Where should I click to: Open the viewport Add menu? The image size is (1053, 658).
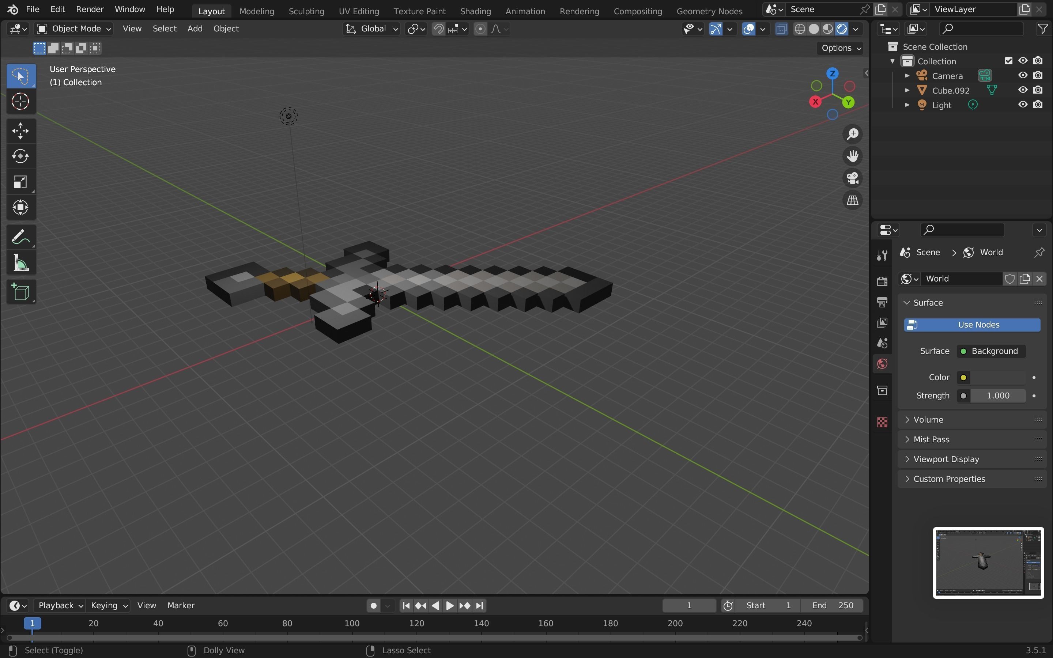click(195, 29)
